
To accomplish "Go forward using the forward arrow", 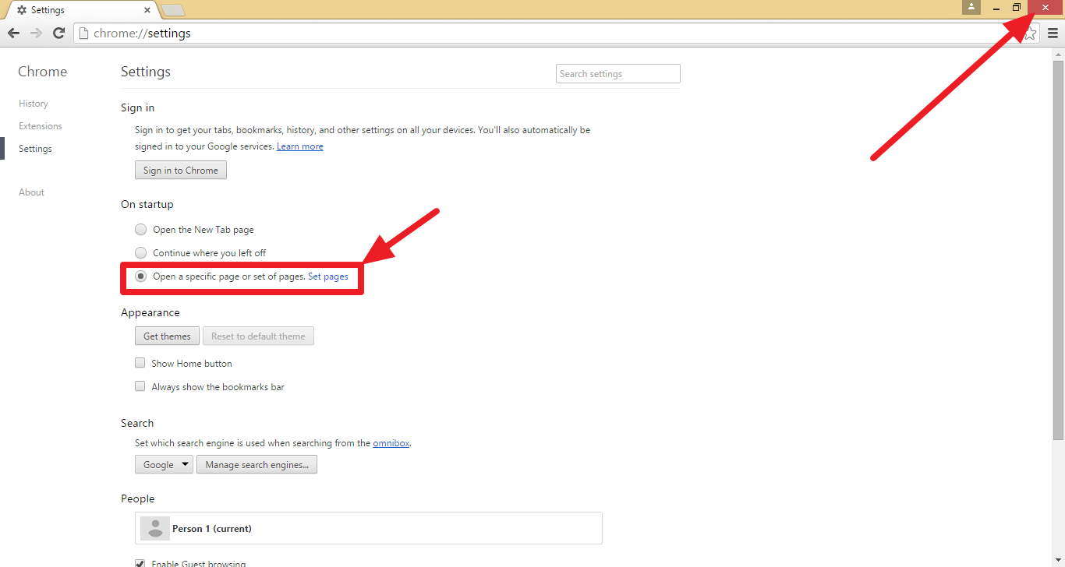I will [x=36, y=33].
